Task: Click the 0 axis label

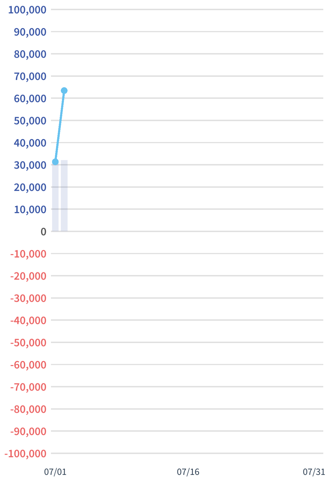Action: click(43, 232)
